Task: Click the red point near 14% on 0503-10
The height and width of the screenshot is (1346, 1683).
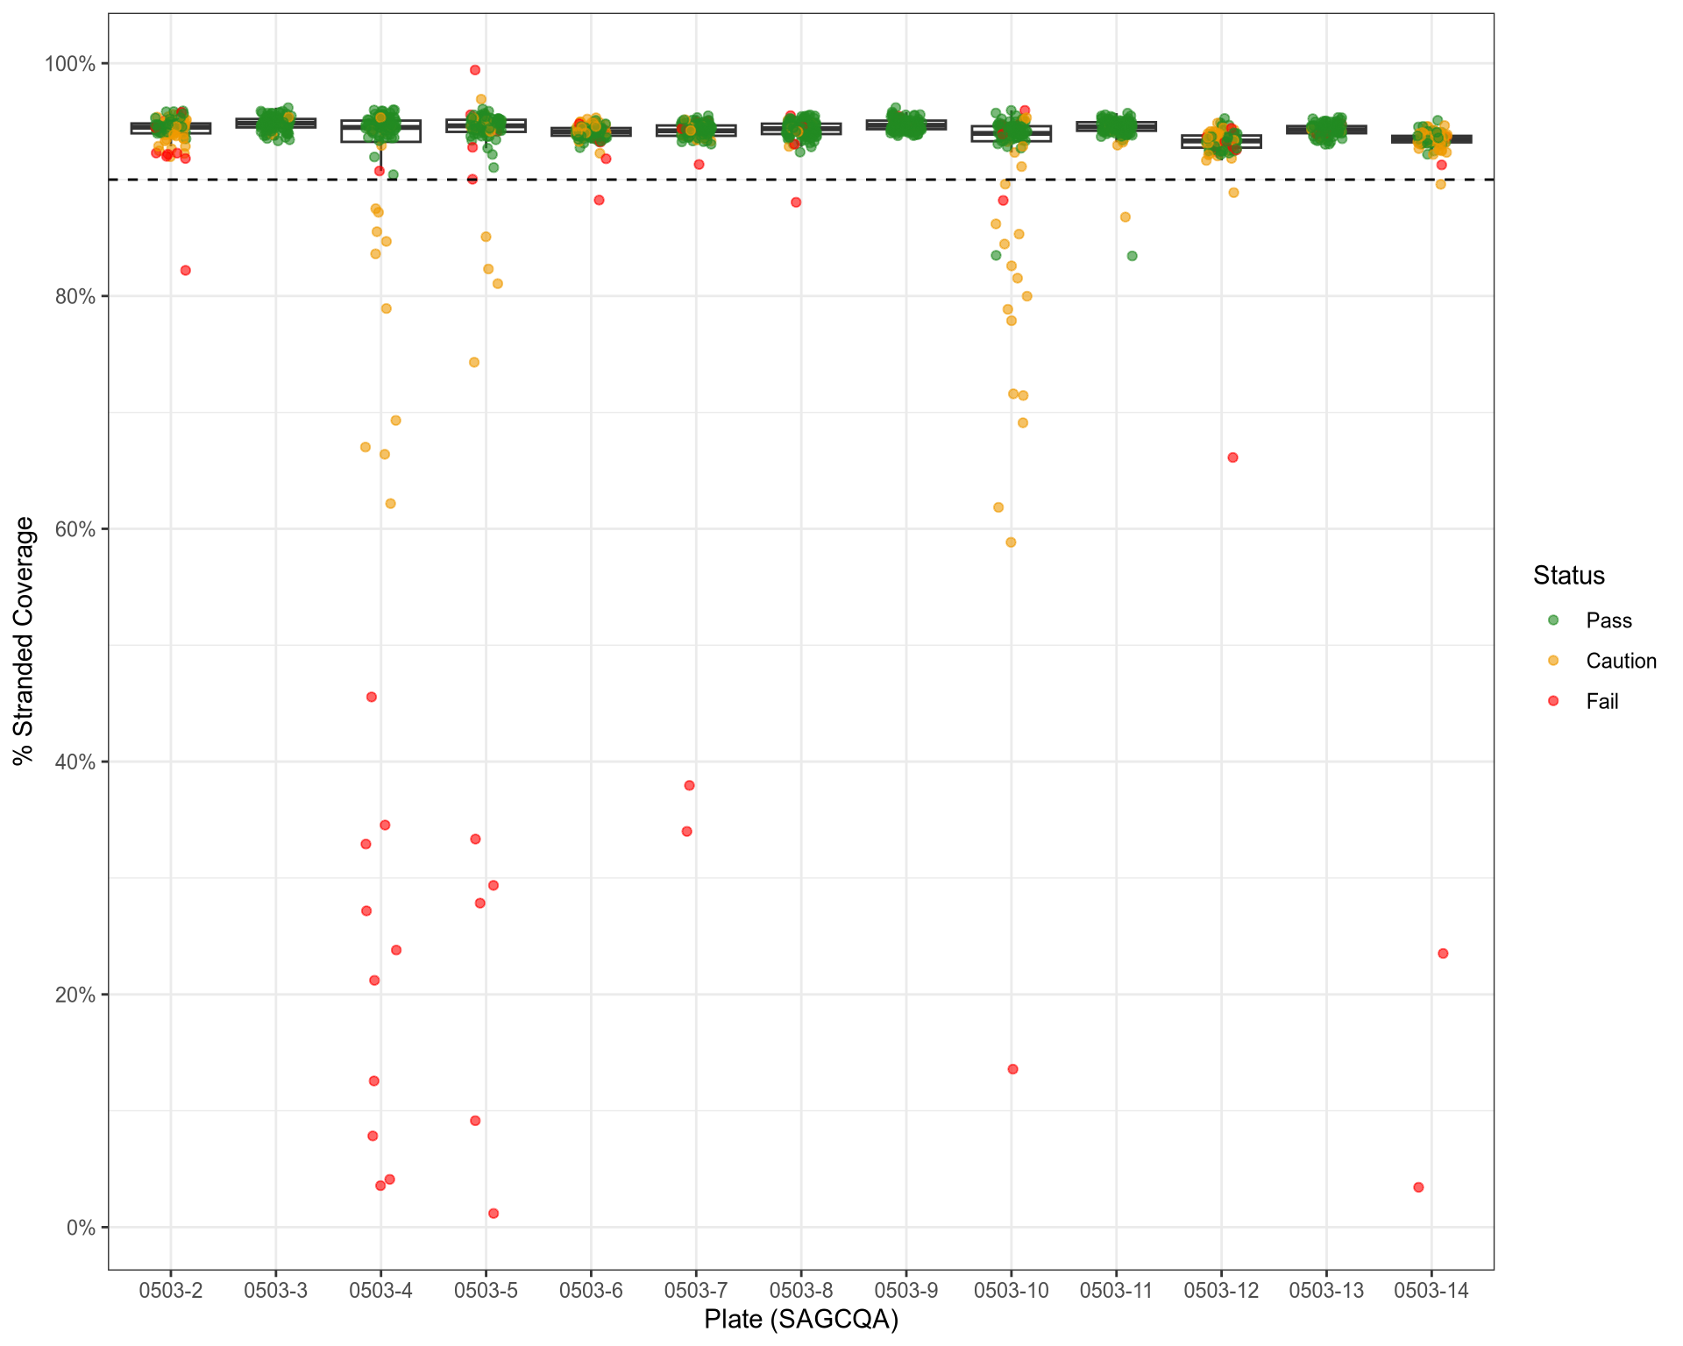Action: [1012, 1069]
